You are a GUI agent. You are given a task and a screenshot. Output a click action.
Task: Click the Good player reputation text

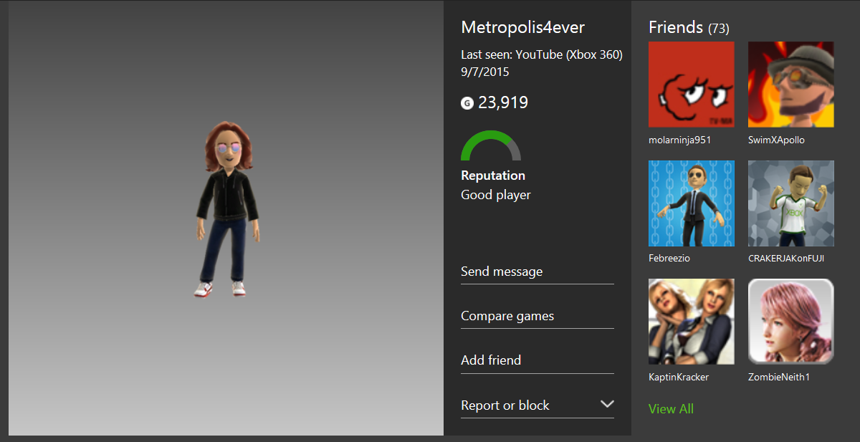pyautogui.click(x=496, y=195)
